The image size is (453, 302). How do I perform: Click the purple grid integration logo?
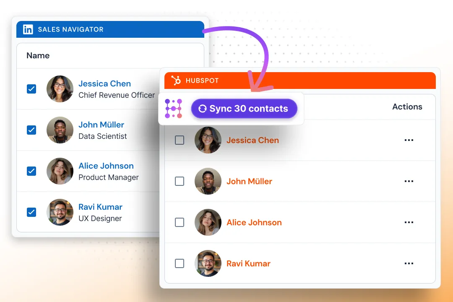pos(173,109)
